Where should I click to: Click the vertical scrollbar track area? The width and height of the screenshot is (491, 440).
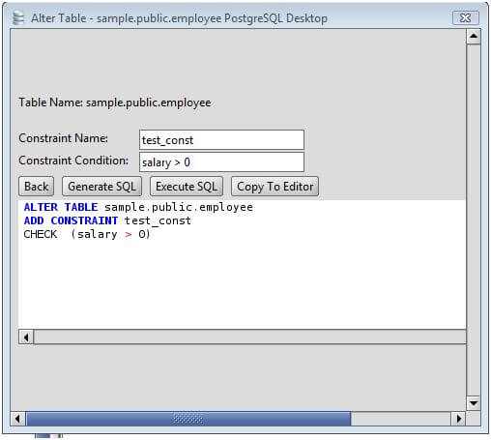pos(474,220)
